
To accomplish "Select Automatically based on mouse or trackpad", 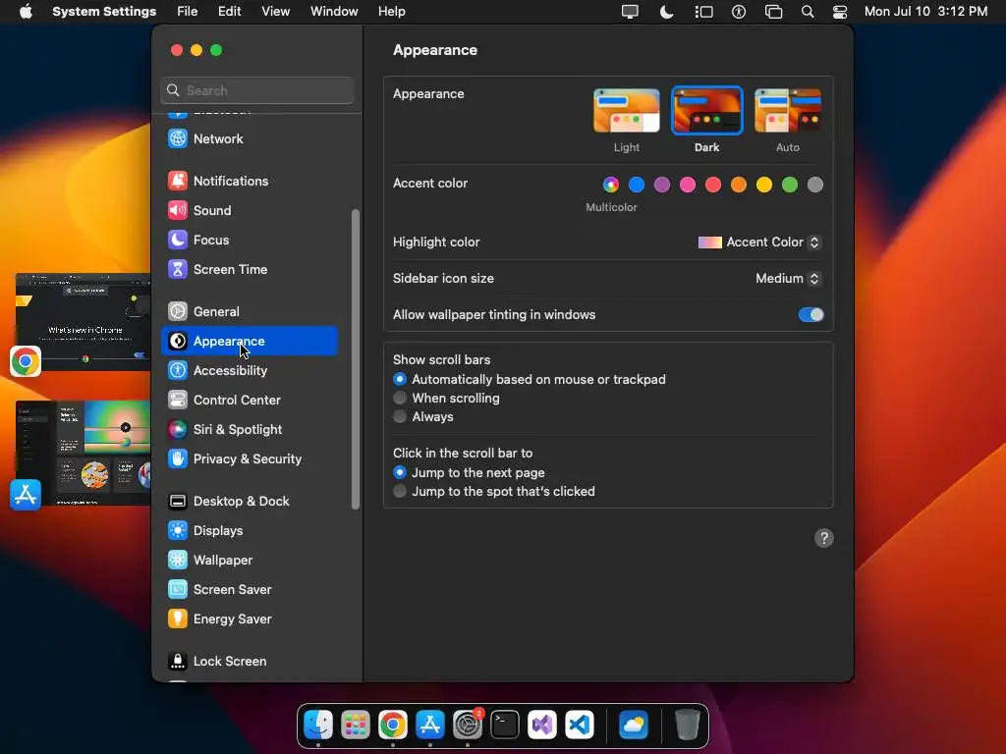I will pyautogui.click(x=530, y=380).
